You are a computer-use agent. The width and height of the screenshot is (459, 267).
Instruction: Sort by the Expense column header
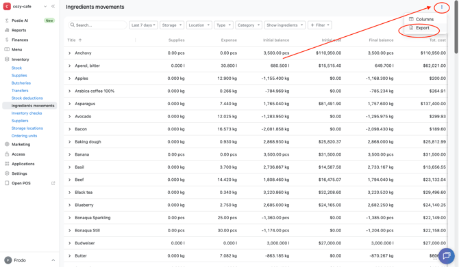point(229,40)
